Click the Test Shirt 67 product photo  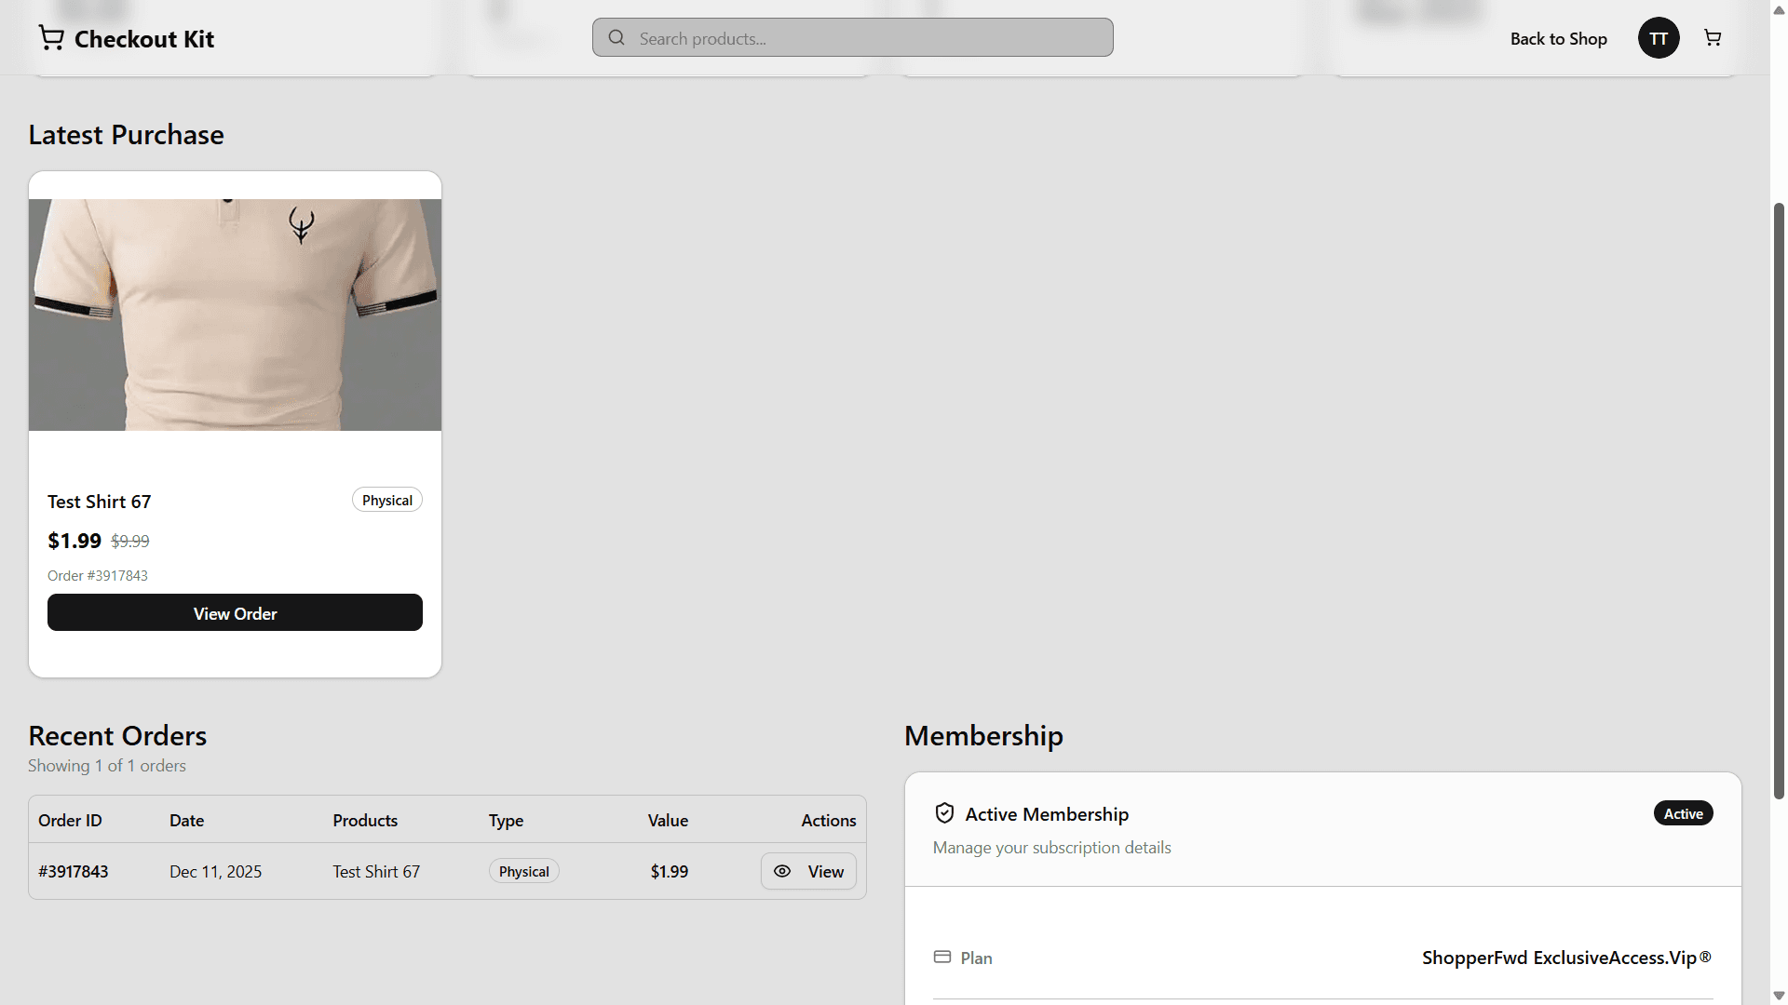click(x=235, y=314)
